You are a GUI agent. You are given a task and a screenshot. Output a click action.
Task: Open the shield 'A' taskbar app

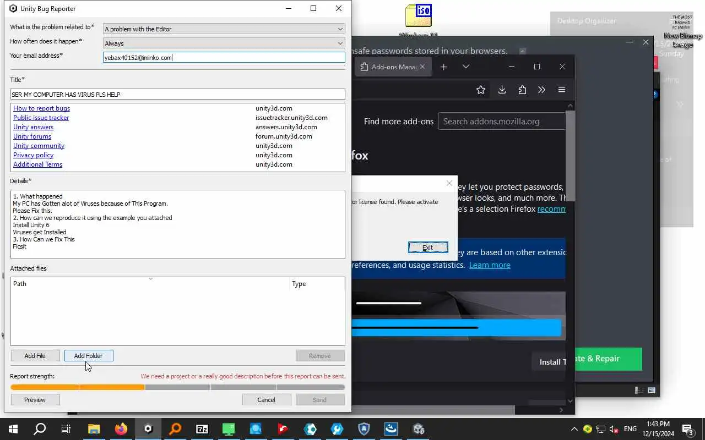tap(364, 429)
